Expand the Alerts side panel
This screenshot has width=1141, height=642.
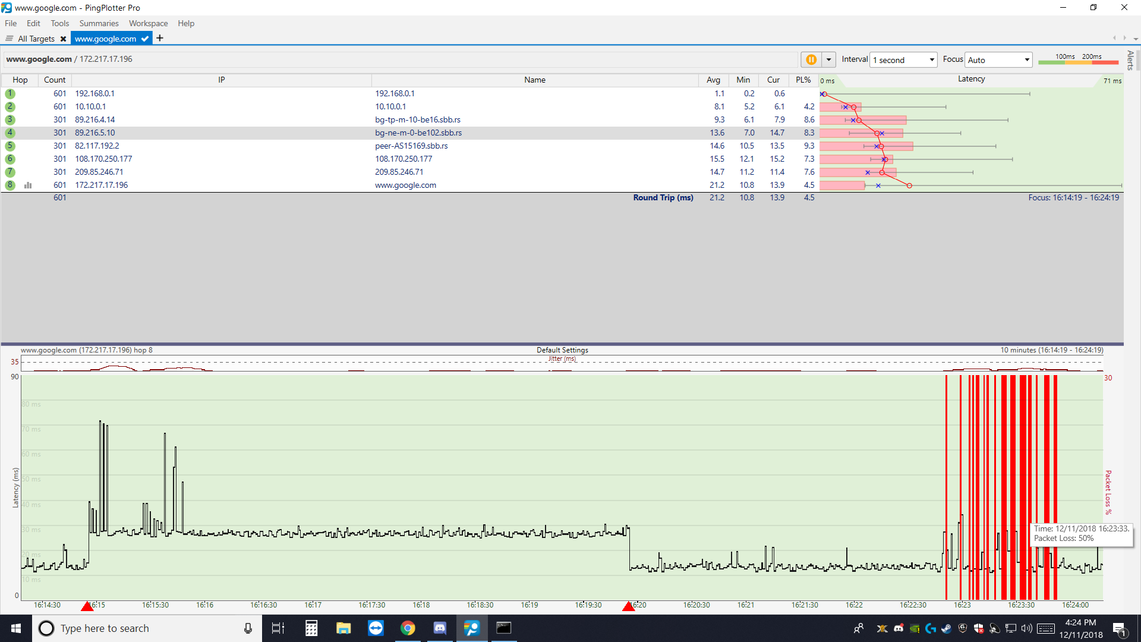click(1130, 61)
